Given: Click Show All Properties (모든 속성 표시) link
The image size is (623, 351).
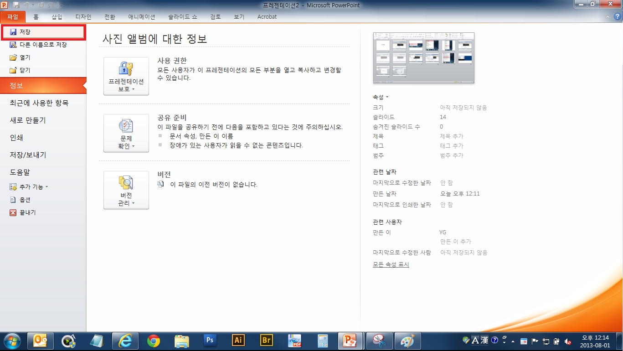Looking at the screenshot, I should click(x=391, y=264).
